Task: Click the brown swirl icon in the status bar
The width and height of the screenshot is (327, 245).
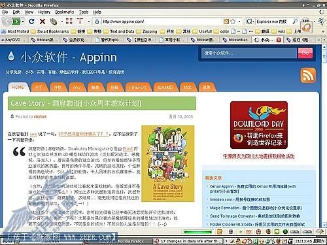Action: [x=269, y=231]
